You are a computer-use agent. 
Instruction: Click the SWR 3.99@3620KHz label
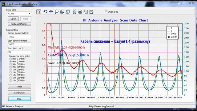[x=62, y=63]
